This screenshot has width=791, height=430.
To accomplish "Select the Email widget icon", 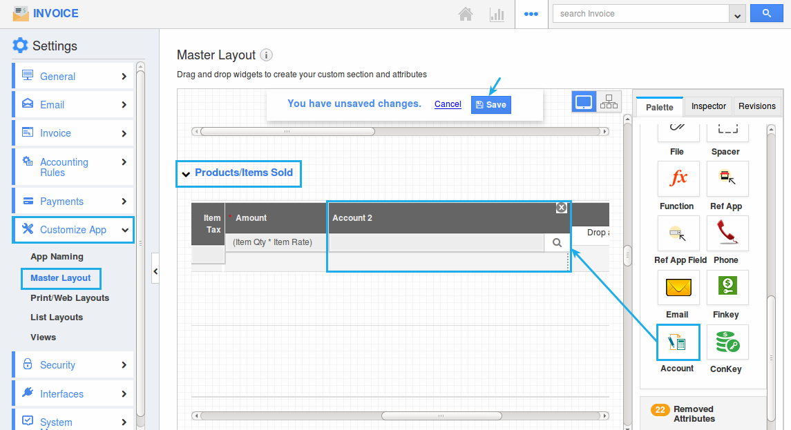I will click(x=678, y=288).
